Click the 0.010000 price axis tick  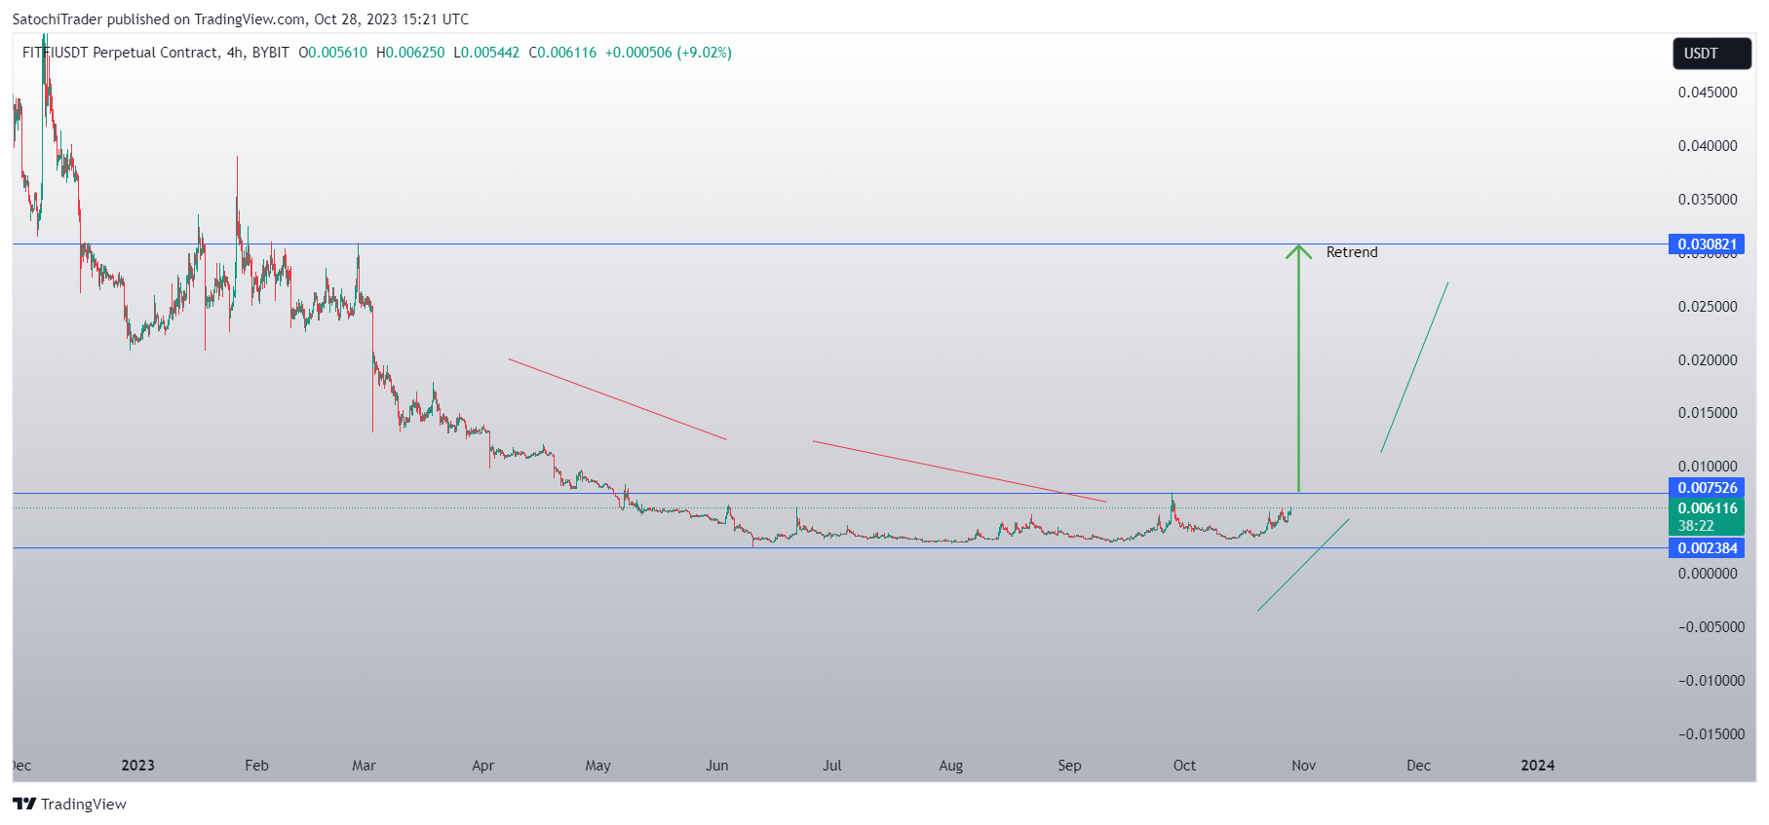pos(1708,467)
